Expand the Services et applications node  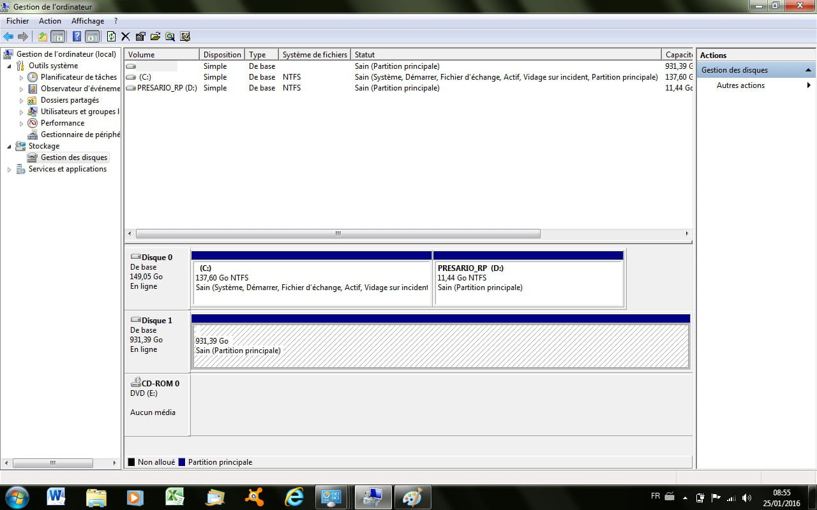pos(9,170)
